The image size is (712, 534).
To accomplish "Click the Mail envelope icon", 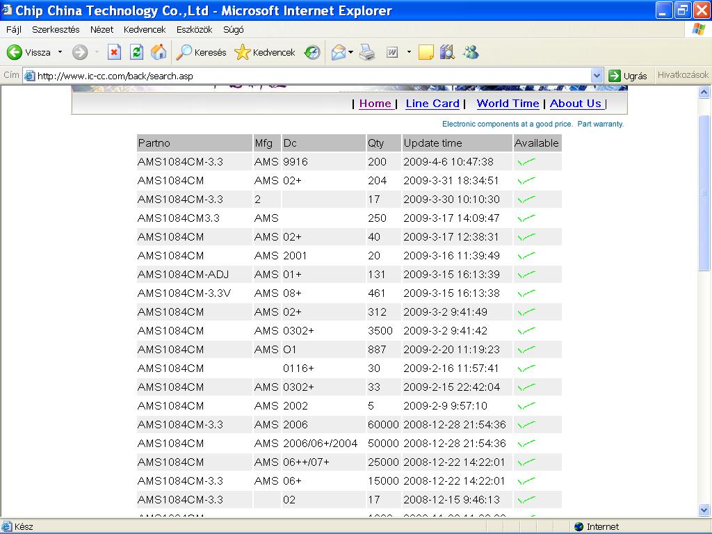I will [339, 52].
